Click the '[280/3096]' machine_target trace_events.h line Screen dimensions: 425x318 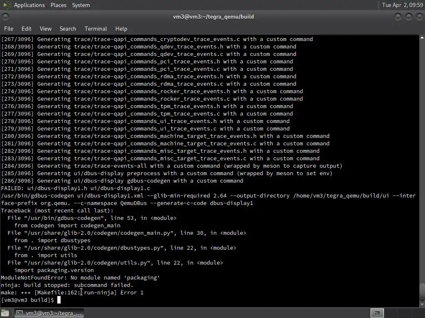coord(165,136)
